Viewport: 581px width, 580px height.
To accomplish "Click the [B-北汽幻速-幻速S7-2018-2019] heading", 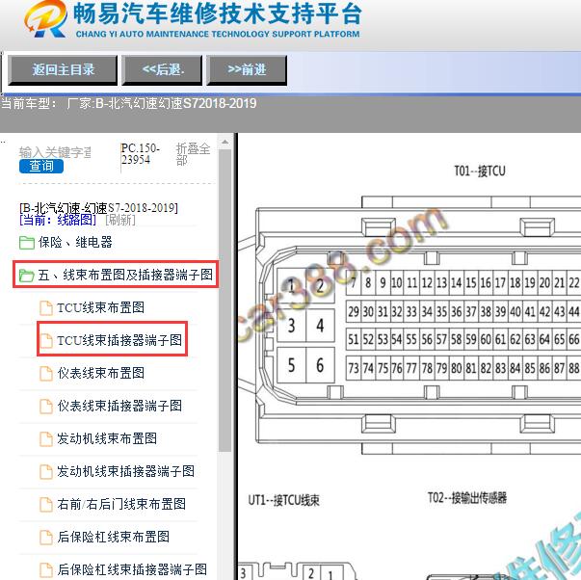I will 98,208.
